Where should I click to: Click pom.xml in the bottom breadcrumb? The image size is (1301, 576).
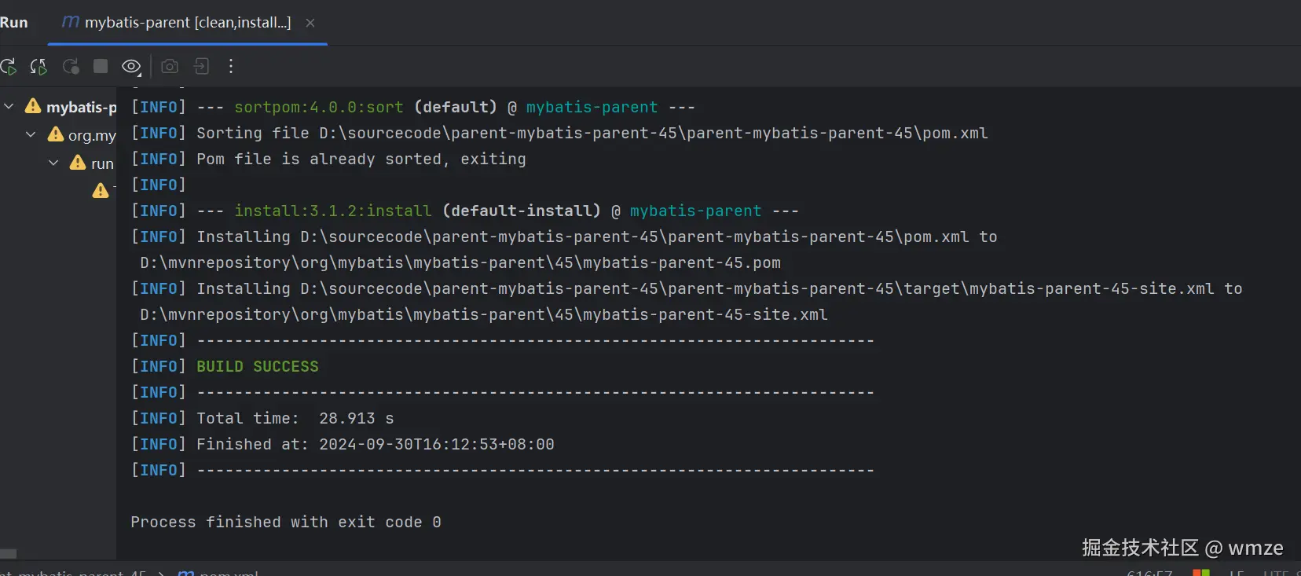click(x=228, y=573)
